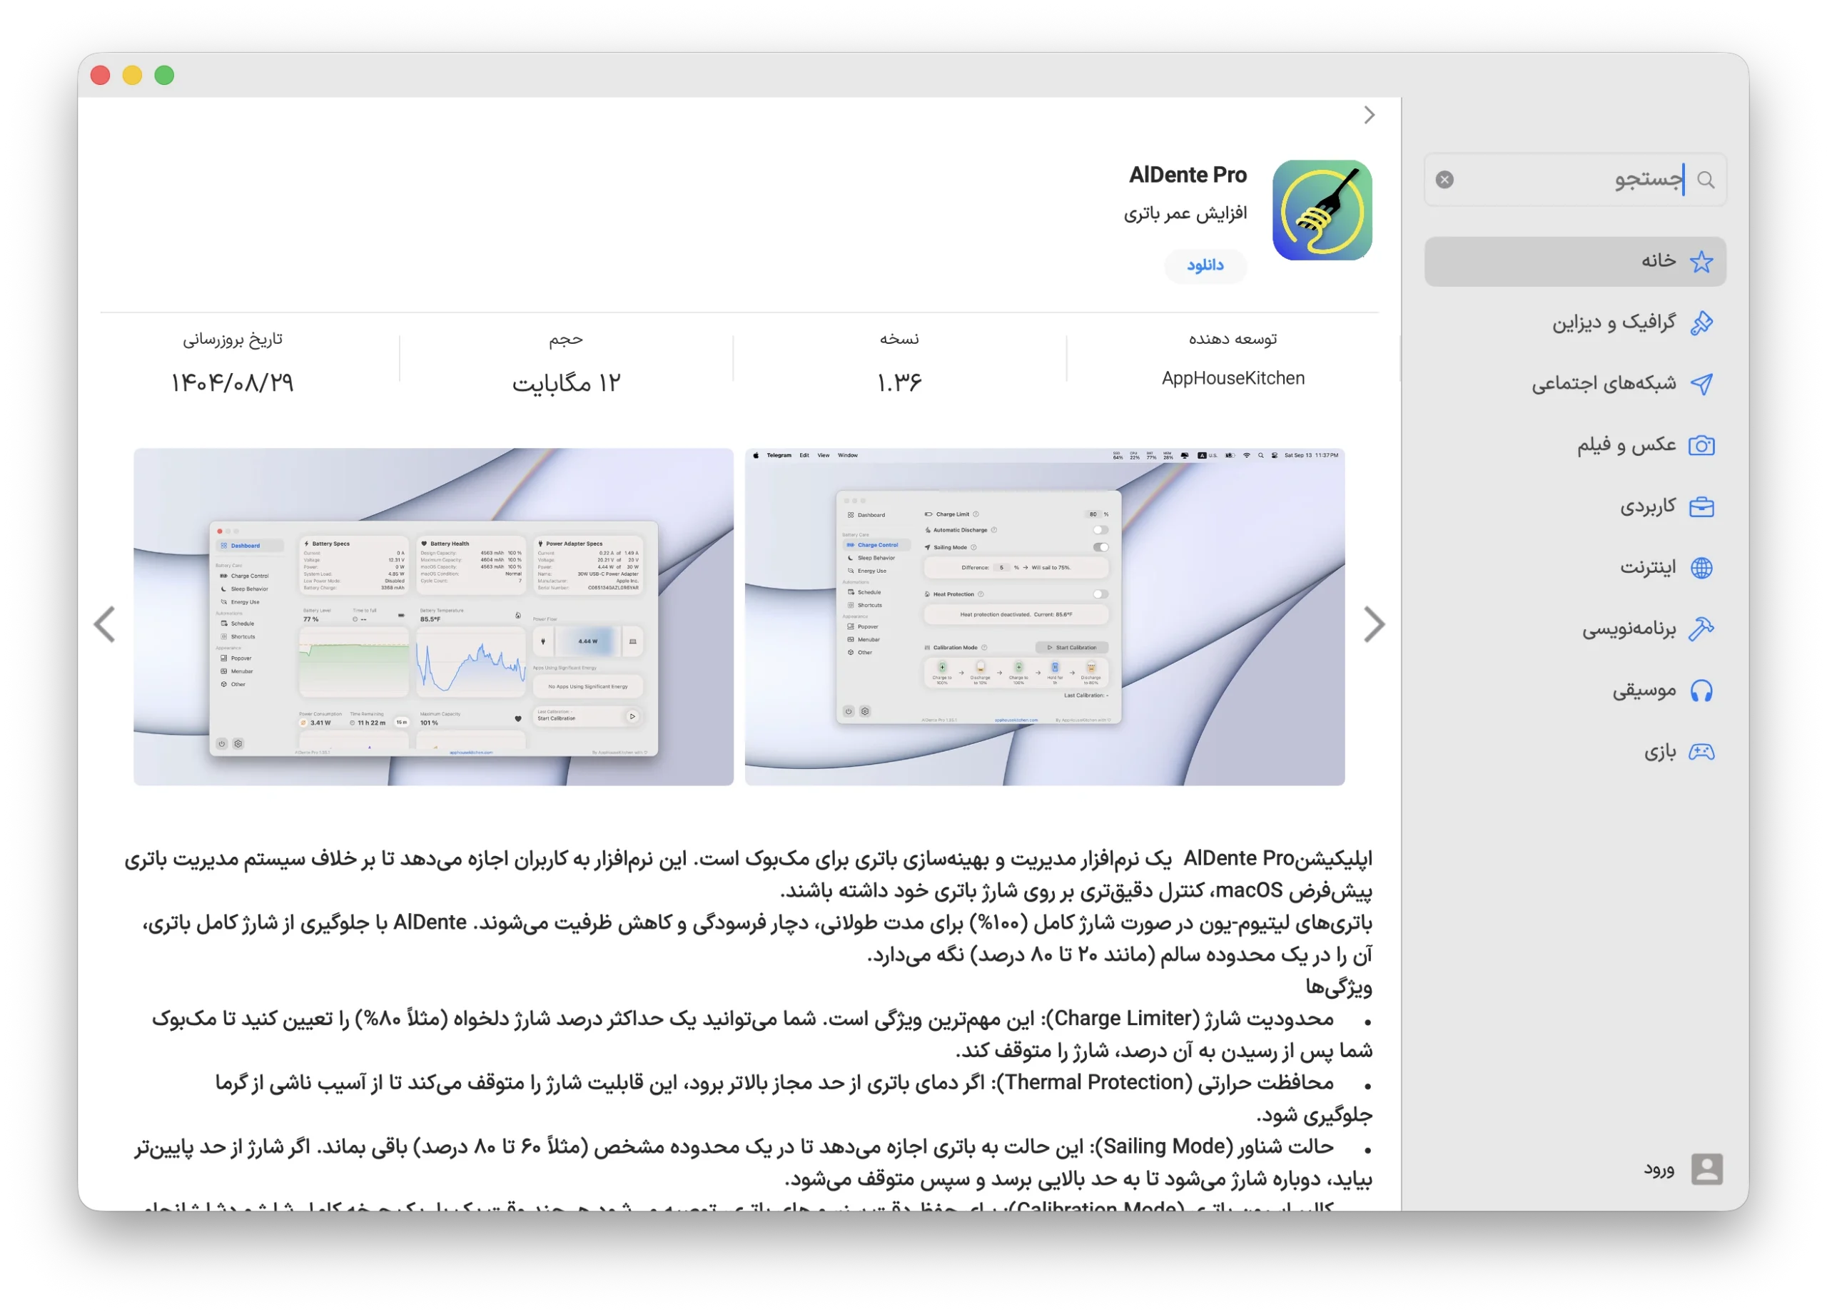1827x1314 pixels.
Task: Go to the next screenshot with right arrow
Action: coord(1375,624)
